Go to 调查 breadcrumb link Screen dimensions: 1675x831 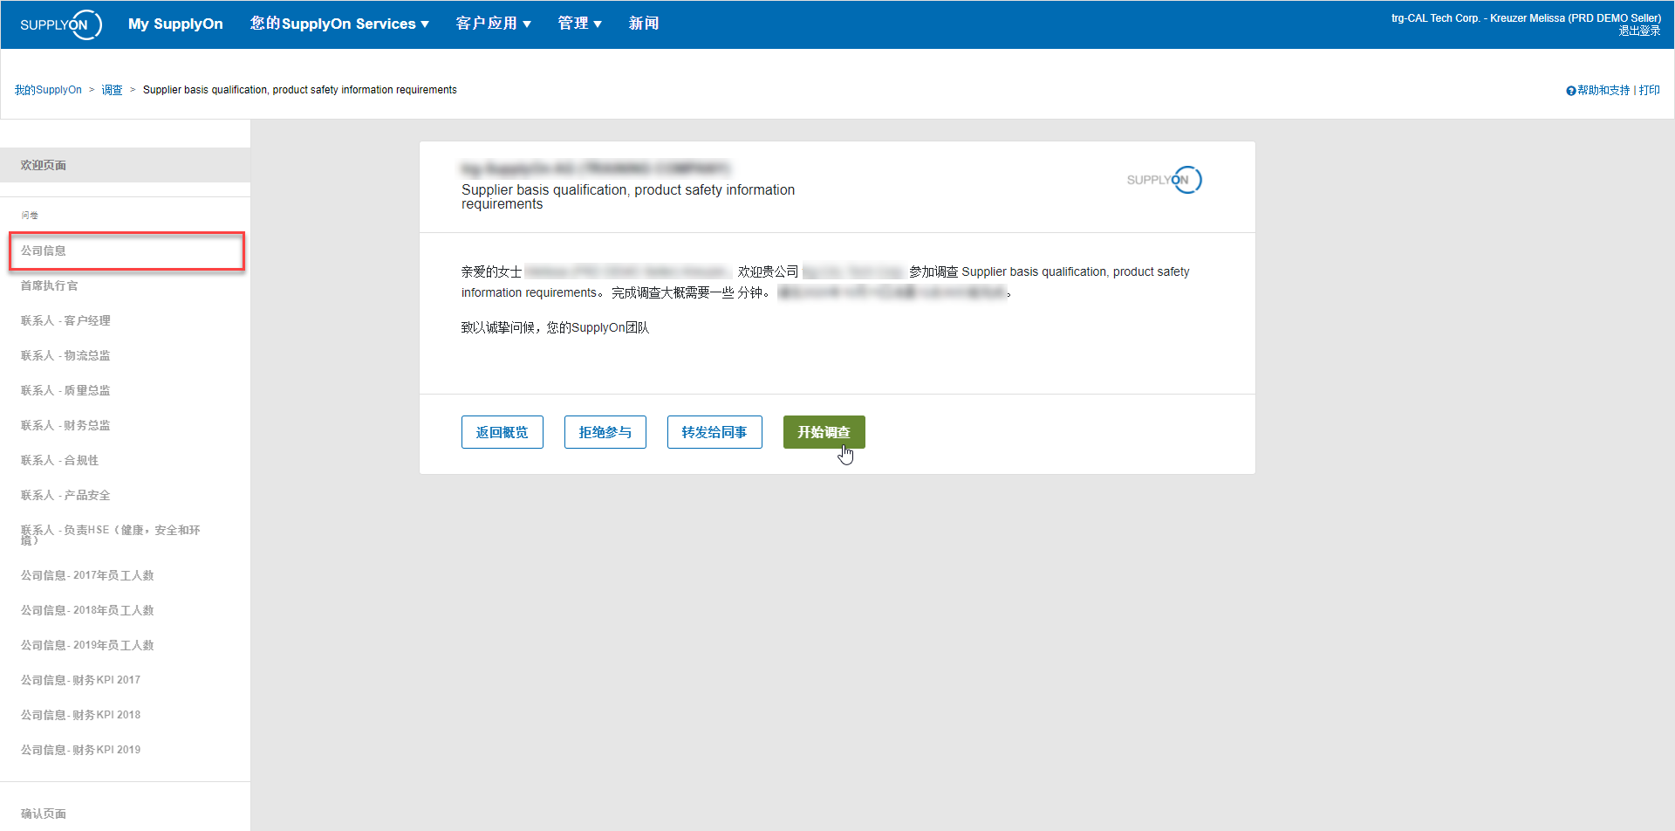pyautogui.click(x=112, y=90)
